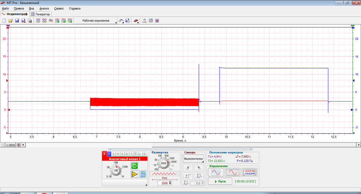Click the zoom-out minus button near 1:2000
The width and height of the screenshot is (361, 194).
tap(3, 145)
